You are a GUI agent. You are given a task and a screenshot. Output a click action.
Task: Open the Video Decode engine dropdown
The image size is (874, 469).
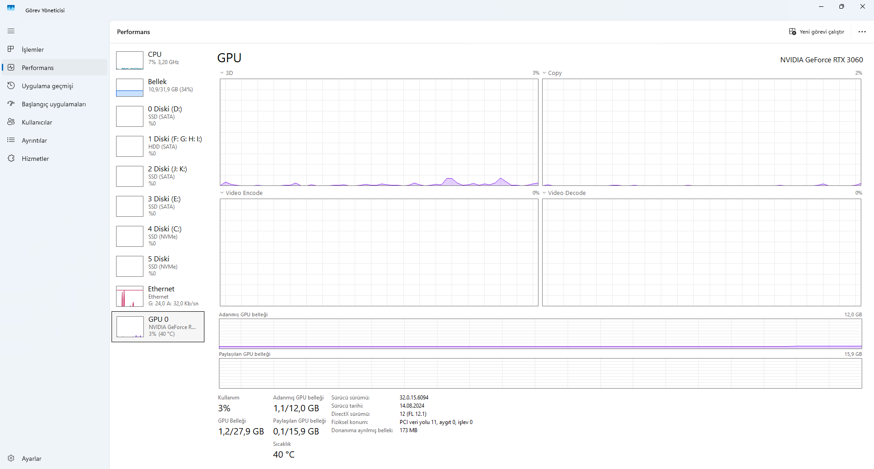pyautogui.click(x=544, y=193)
